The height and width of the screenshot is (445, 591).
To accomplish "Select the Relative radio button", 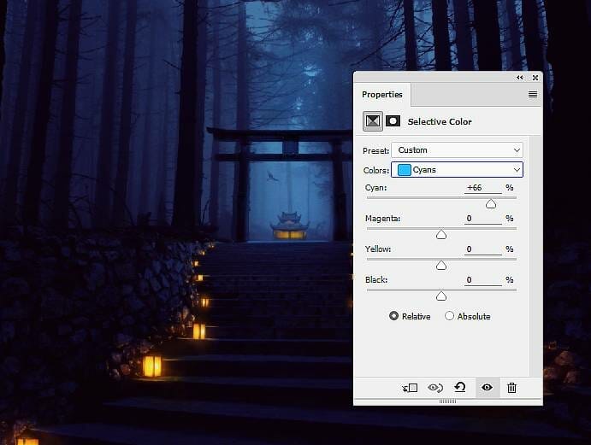I will 393,316.
